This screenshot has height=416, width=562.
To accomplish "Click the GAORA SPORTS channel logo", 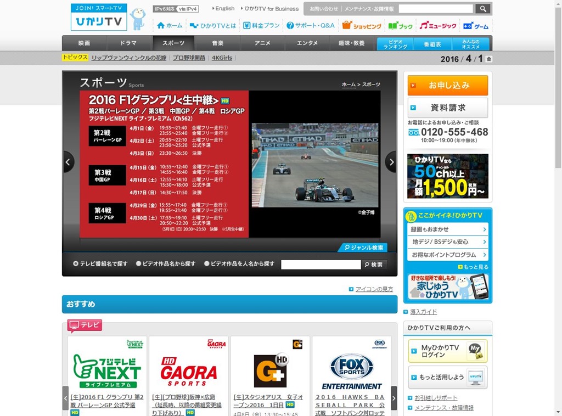I will click(x=189, y=371).
